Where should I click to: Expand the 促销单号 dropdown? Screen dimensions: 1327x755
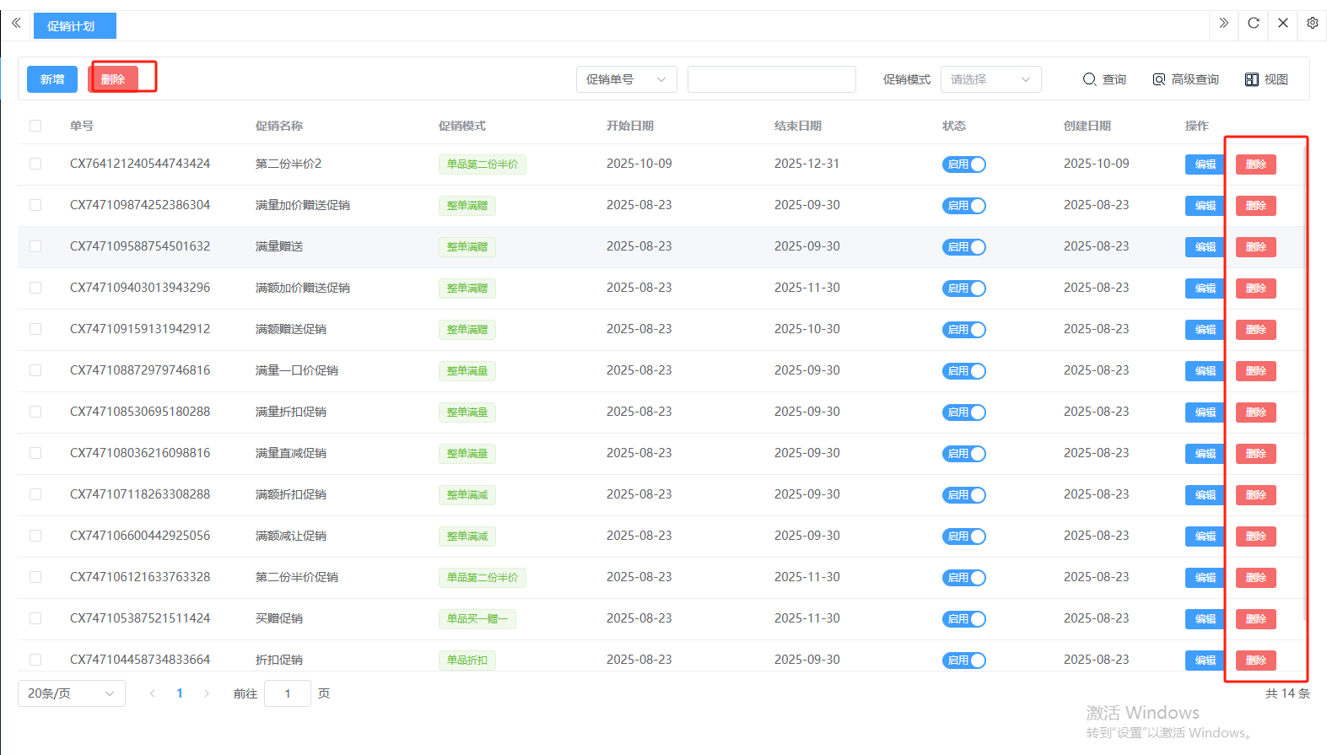626,79
